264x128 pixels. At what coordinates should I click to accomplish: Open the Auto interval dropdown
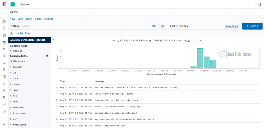click(193, 41)
